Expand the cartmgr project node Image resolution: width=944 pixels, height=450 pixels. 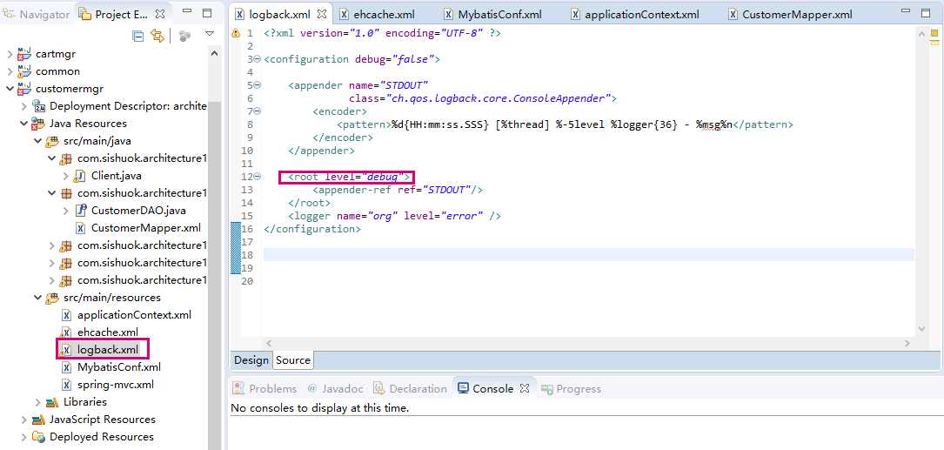(10, 54)
